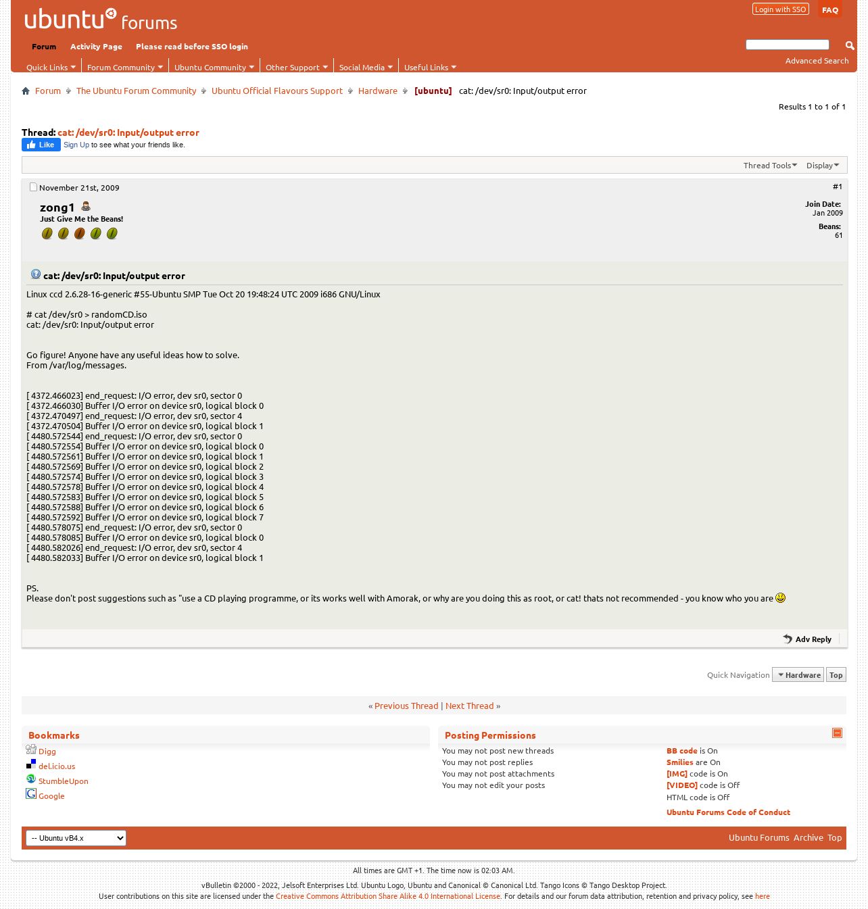Screen dimensions: 868x909
Task: Click the FAQ link
Action: coord(830,10)
